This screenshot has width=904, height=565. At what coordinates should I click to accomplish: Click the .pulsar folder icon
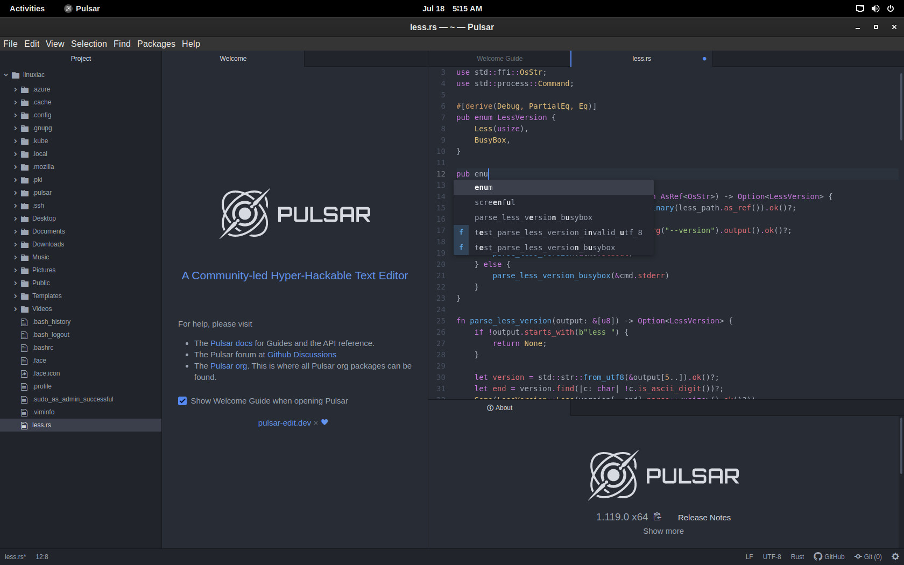point(25,193)
